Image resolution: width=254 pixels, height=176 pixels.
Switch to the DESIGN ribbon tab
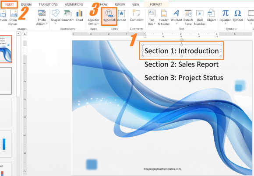click(x=26, y=4)
